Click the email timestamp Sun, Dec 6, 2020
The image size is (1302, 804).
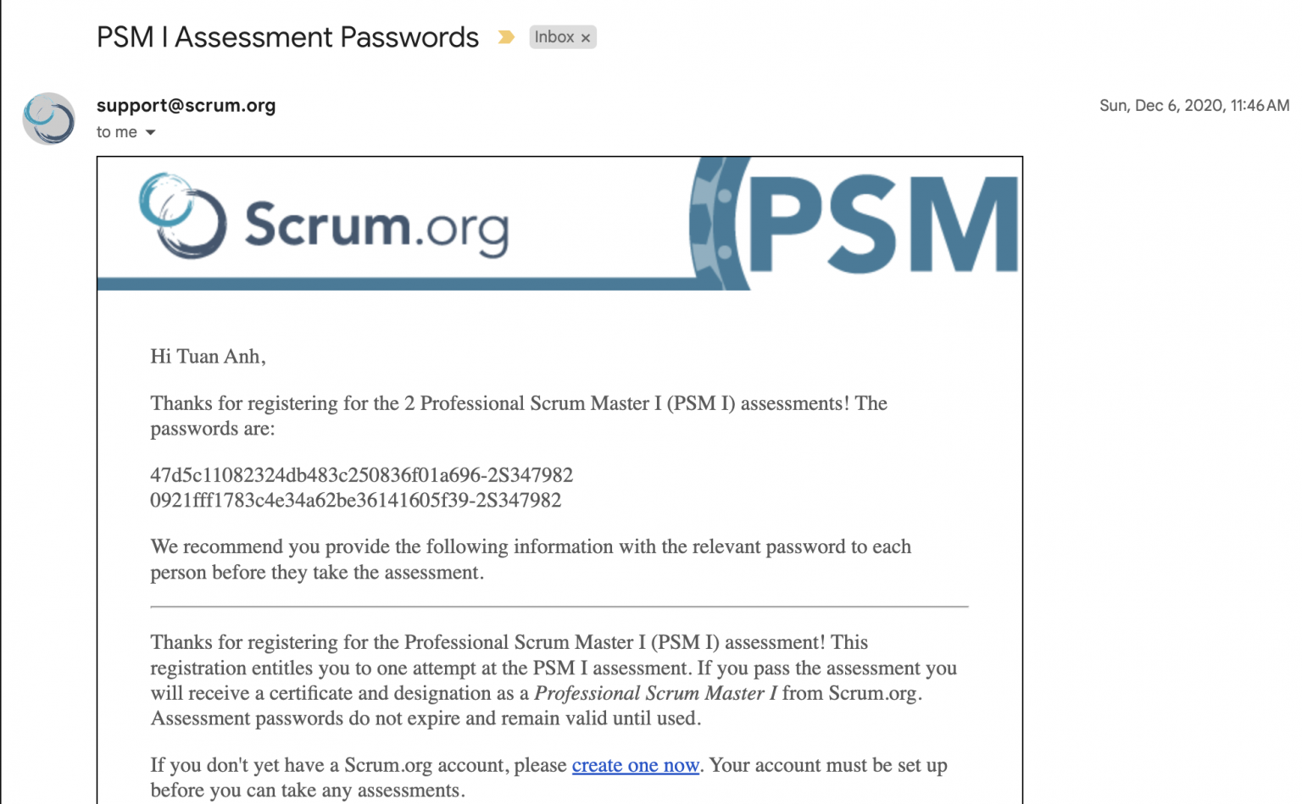point(1193,105)
